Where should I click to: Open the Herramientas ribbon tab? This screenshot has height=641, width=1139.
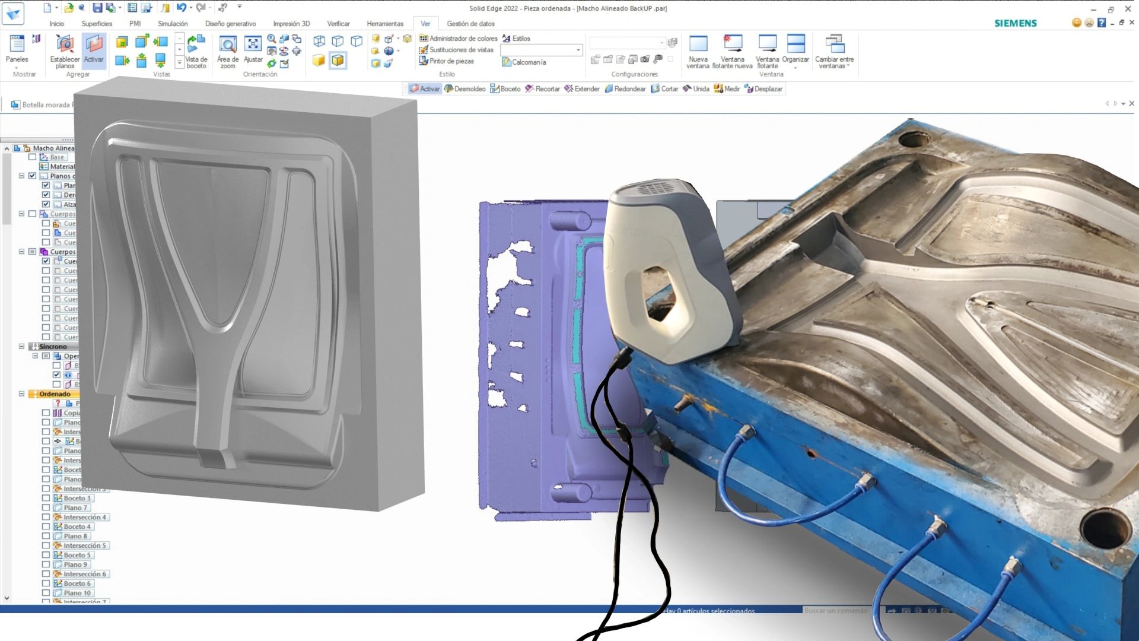coord(385,24)
